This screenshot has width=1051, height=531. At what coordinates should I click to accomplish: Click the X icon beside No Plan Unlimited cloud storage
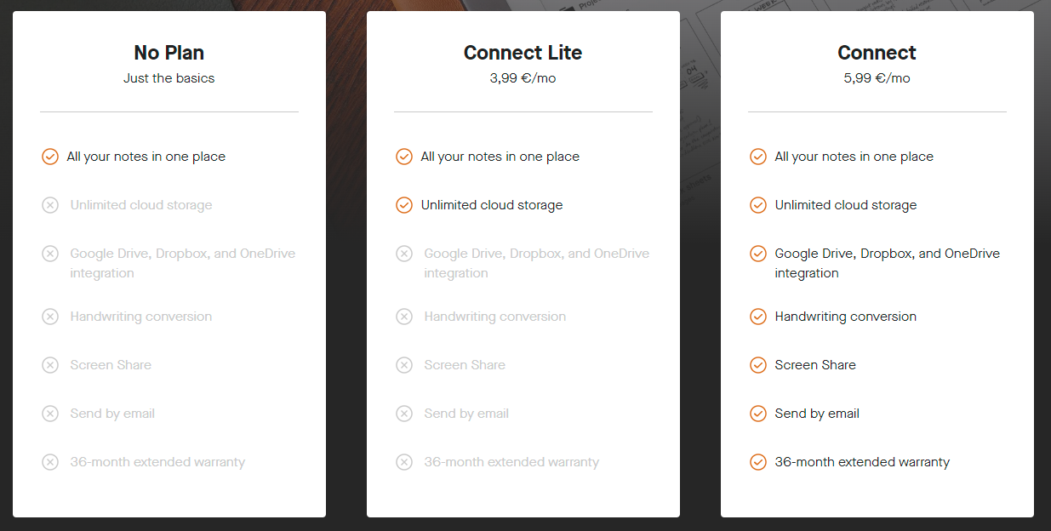(50, 205)
